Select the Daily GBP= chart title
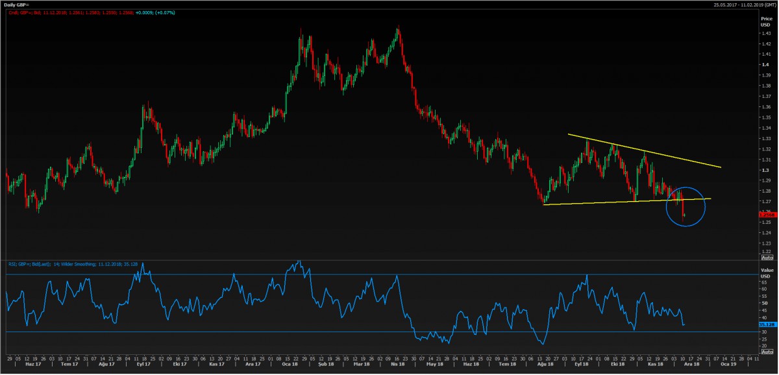Viewport: 779px width, 375px height. pos(18,5)
